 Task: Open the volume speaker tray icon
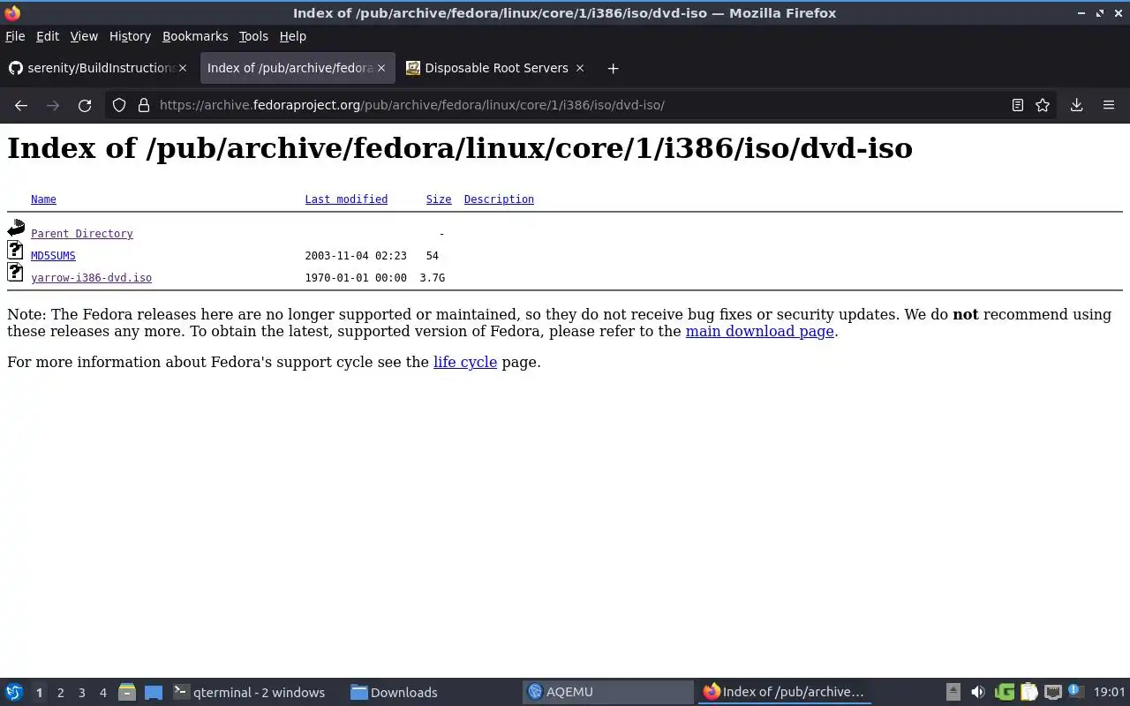tap(978, 692)
